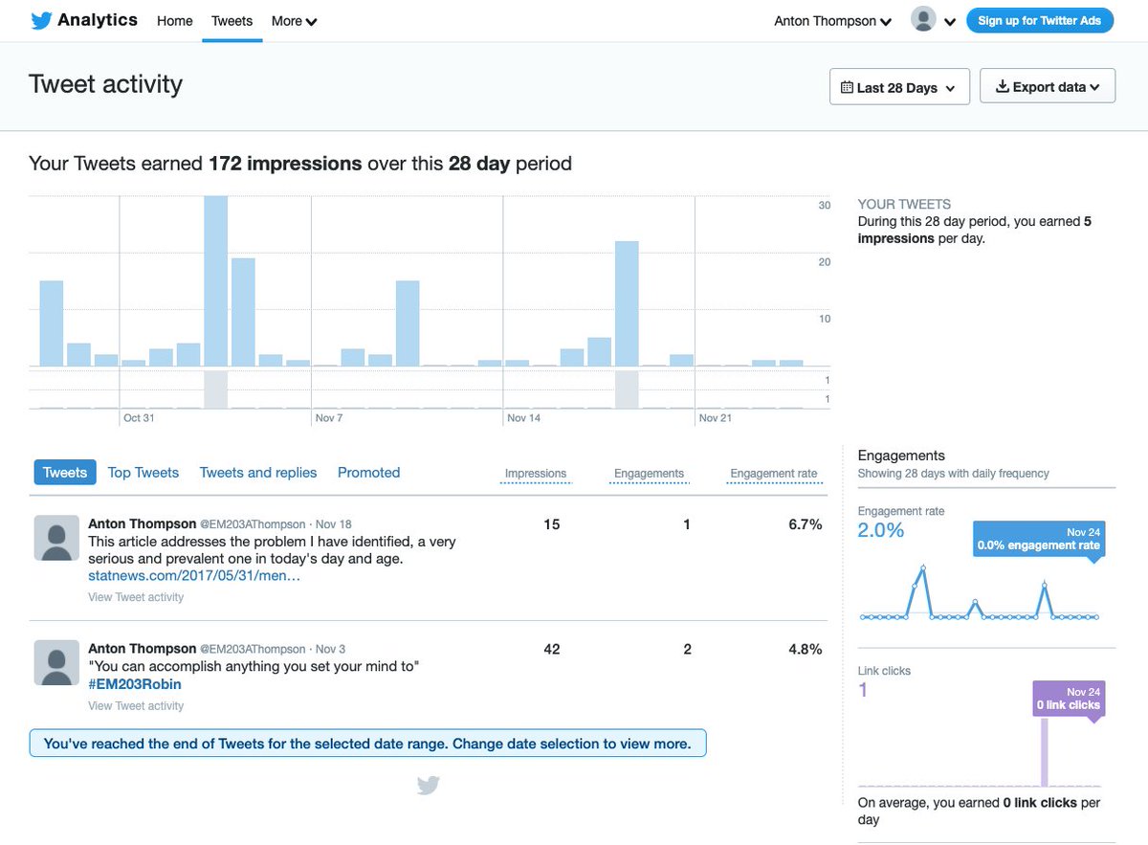Click the Impressions column header
The image size is (1148, 845).
[536, 474]
